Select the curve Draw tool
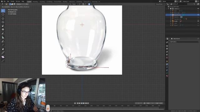Image resolution: width=200 pixels, height=112 pixels. click(x=3, y=41)
